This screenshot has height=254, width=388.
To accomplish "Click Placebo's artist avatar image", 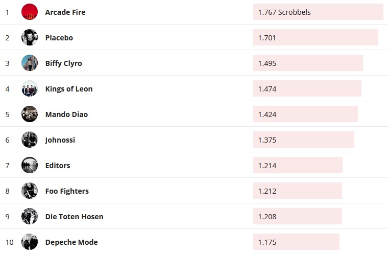I will click(x=30, y=37).
